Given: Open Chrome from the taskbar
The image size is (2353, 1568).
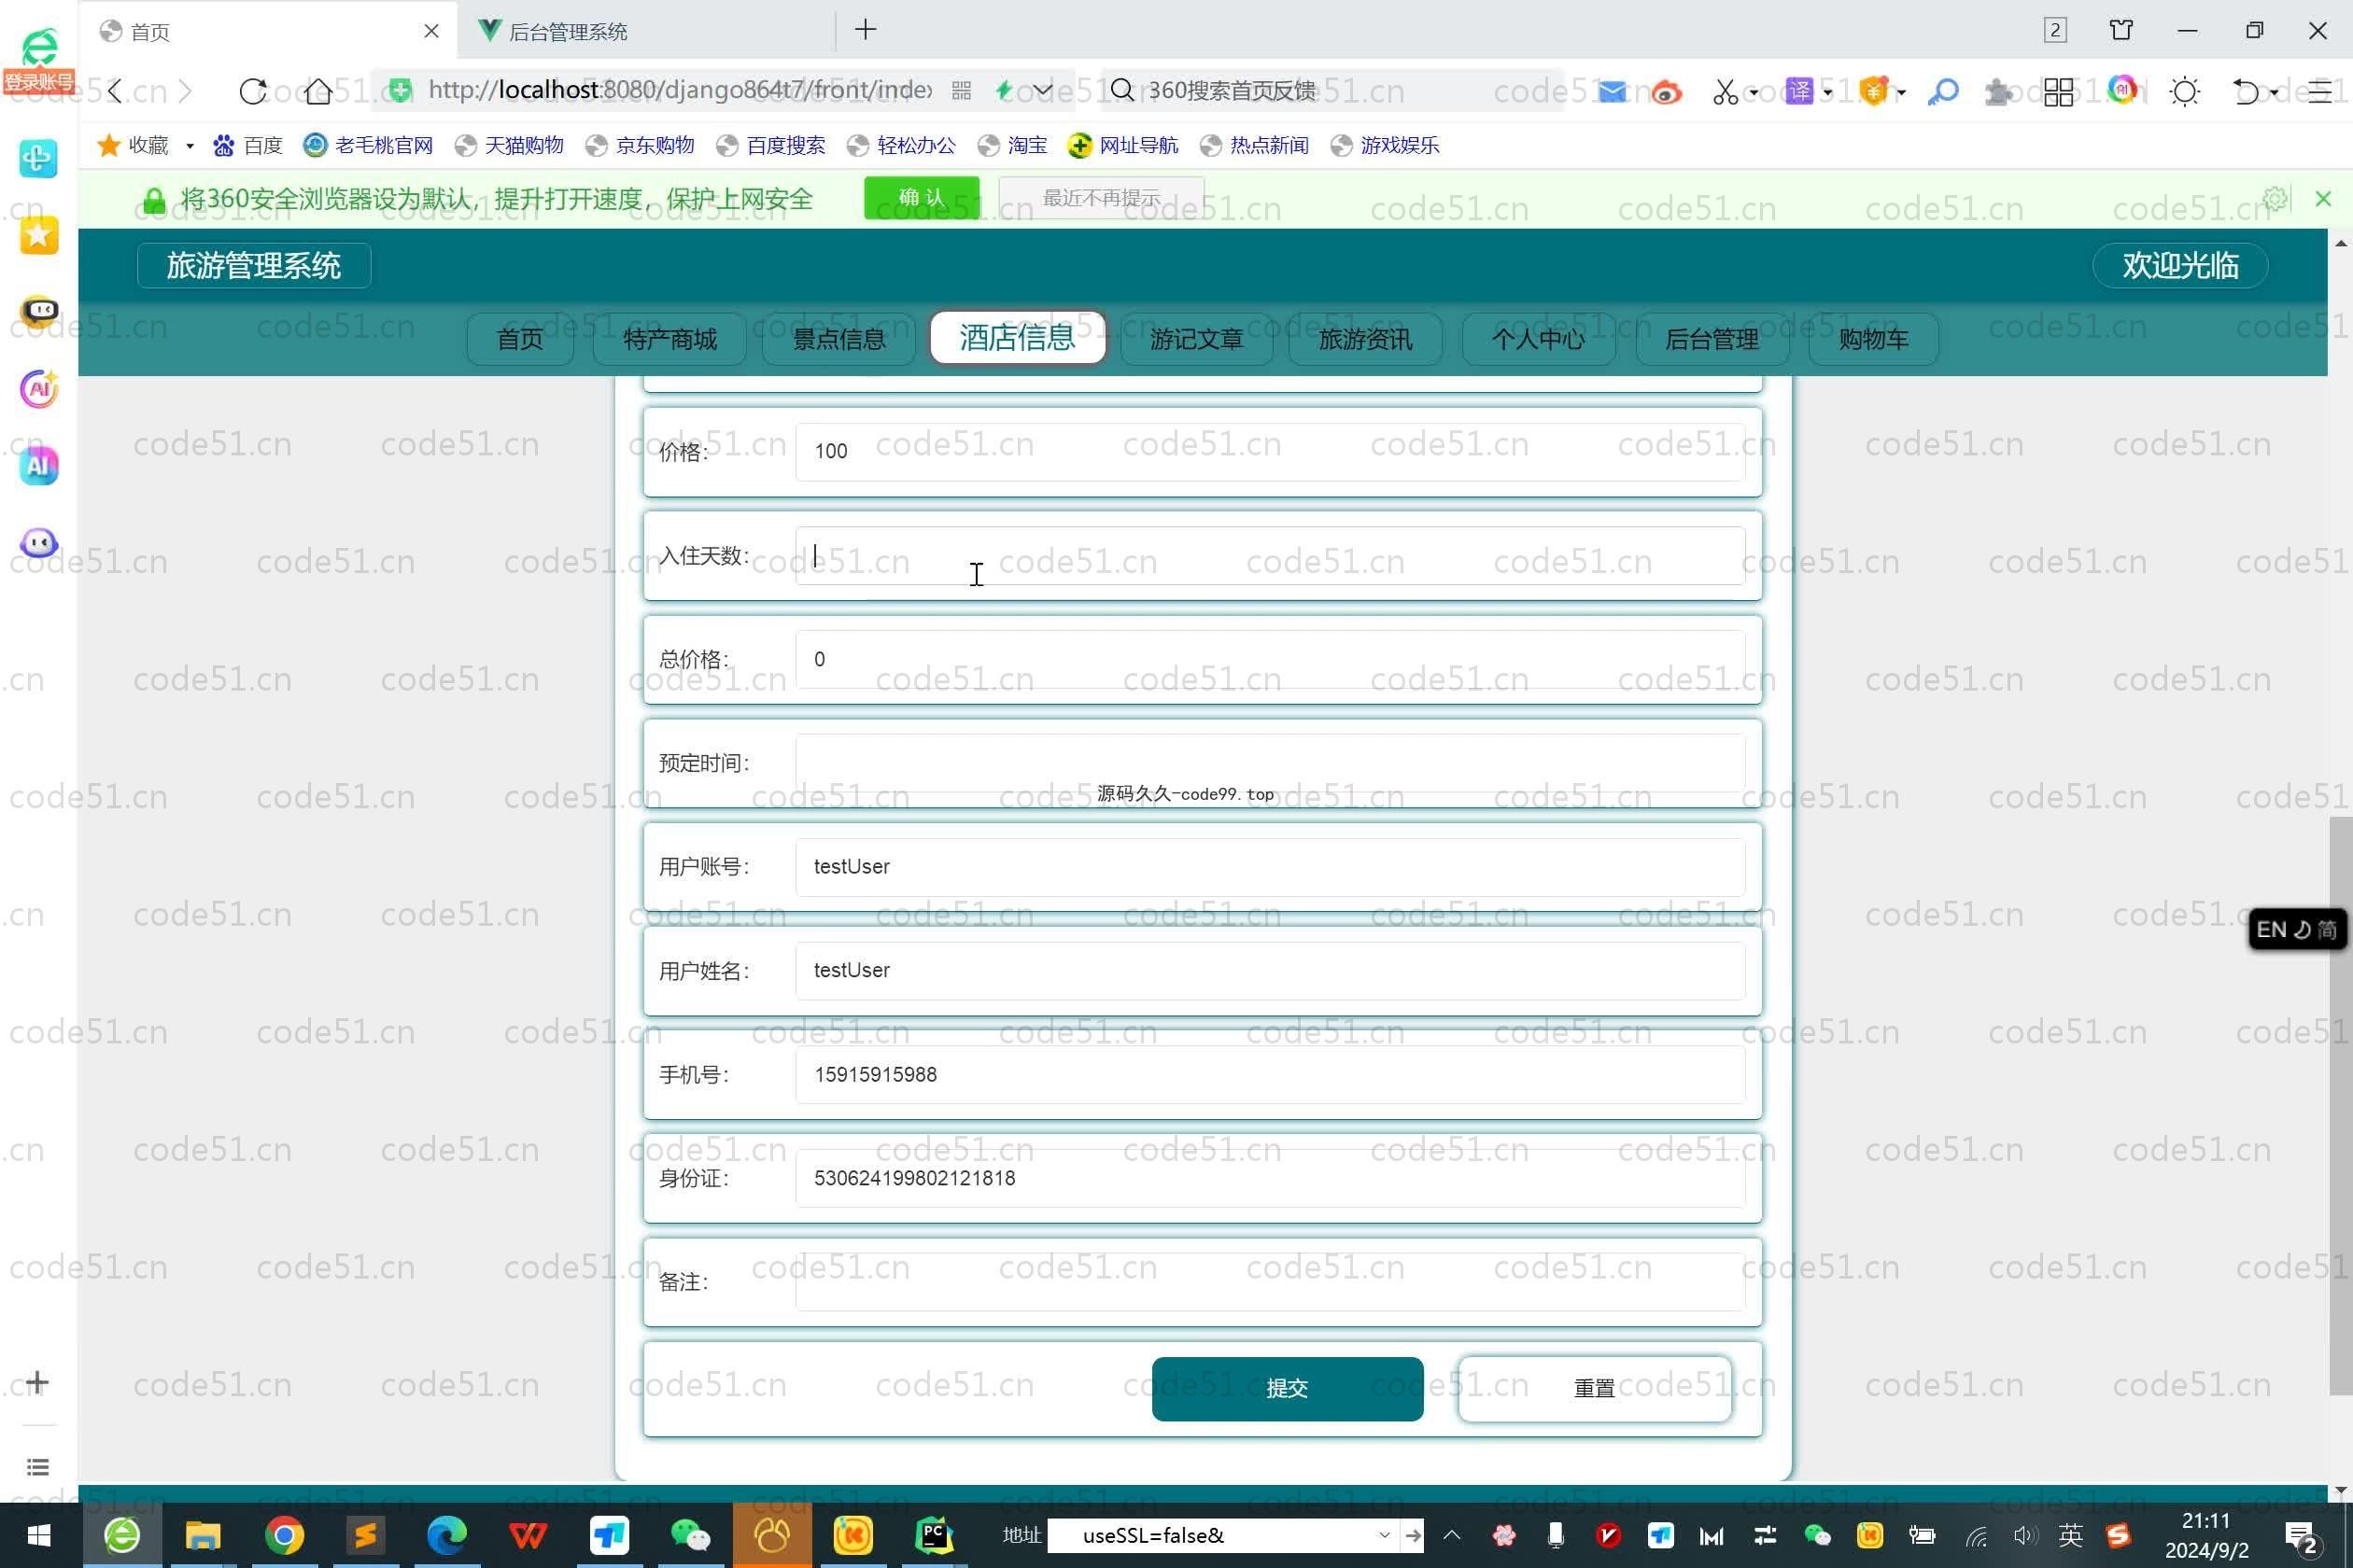Looking at the screenshot, I should coord(284,1535).
